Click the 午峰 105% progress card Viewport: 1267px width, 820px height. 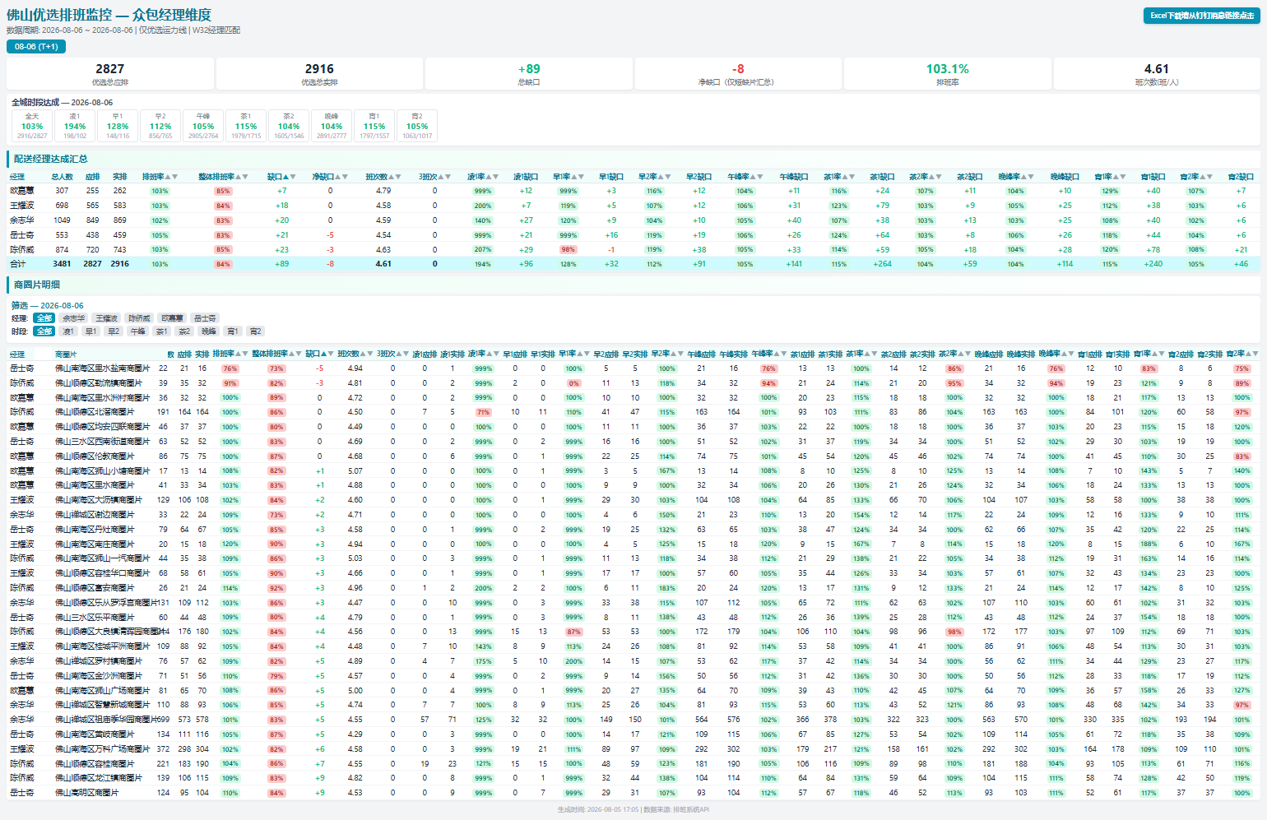coord(203,126)
